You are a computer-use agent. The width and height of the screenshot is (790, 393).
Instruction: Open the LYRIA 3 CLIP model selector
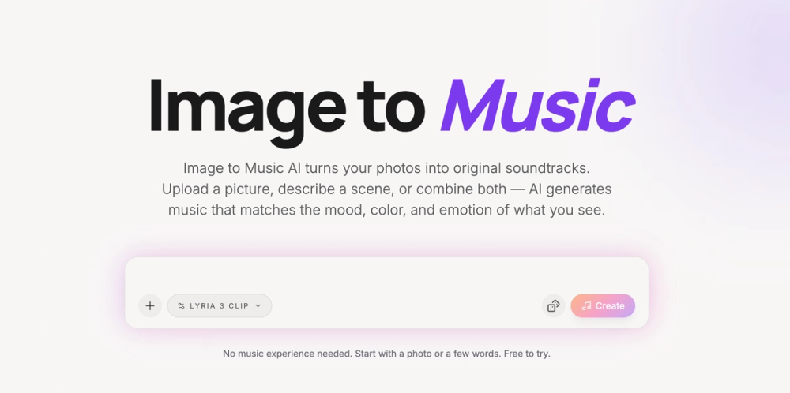click(220, 306)
